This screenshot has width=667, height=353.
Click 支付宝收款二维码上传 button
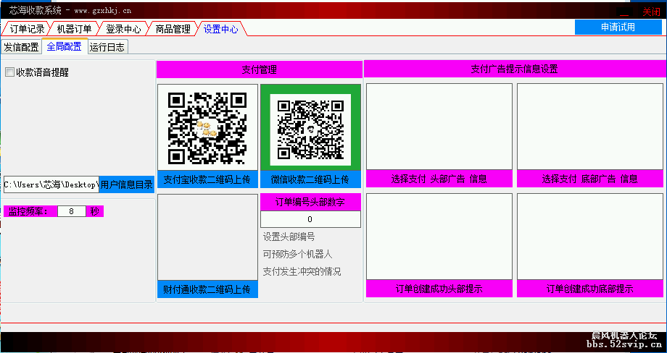coord(207,179)
